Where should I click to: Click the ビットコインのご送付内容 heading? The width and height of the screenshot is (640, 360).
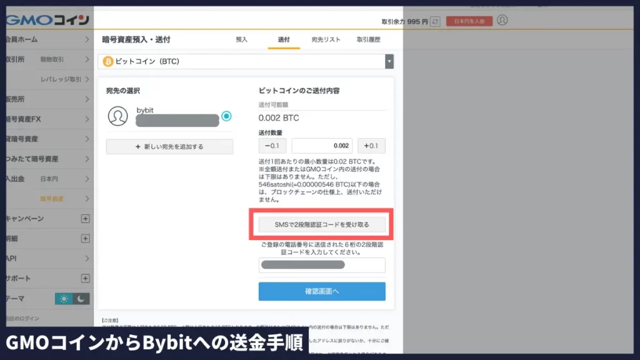[x=299, y=91]
